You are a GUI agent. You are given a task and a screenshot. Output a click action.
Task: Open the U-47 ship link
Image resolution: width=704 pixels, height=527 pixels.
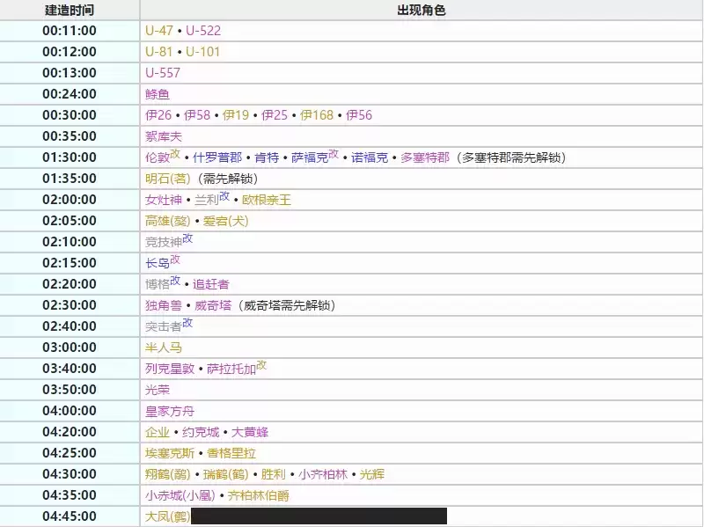(158, 31)
